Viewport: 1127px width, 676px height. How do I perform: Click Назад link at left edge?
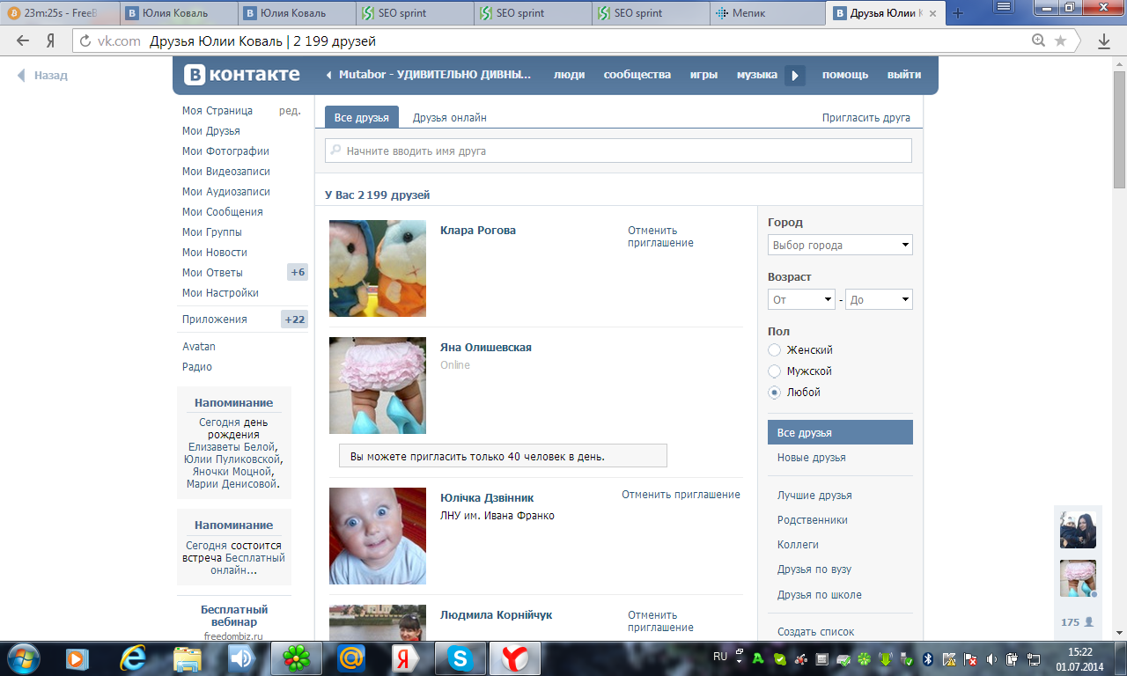pos(42,75)
